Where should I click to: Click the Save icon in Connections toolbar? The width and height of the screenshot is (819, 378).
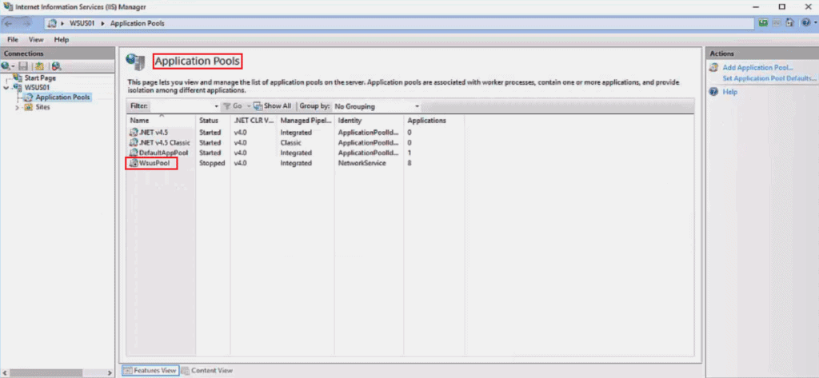click(23, 66)
